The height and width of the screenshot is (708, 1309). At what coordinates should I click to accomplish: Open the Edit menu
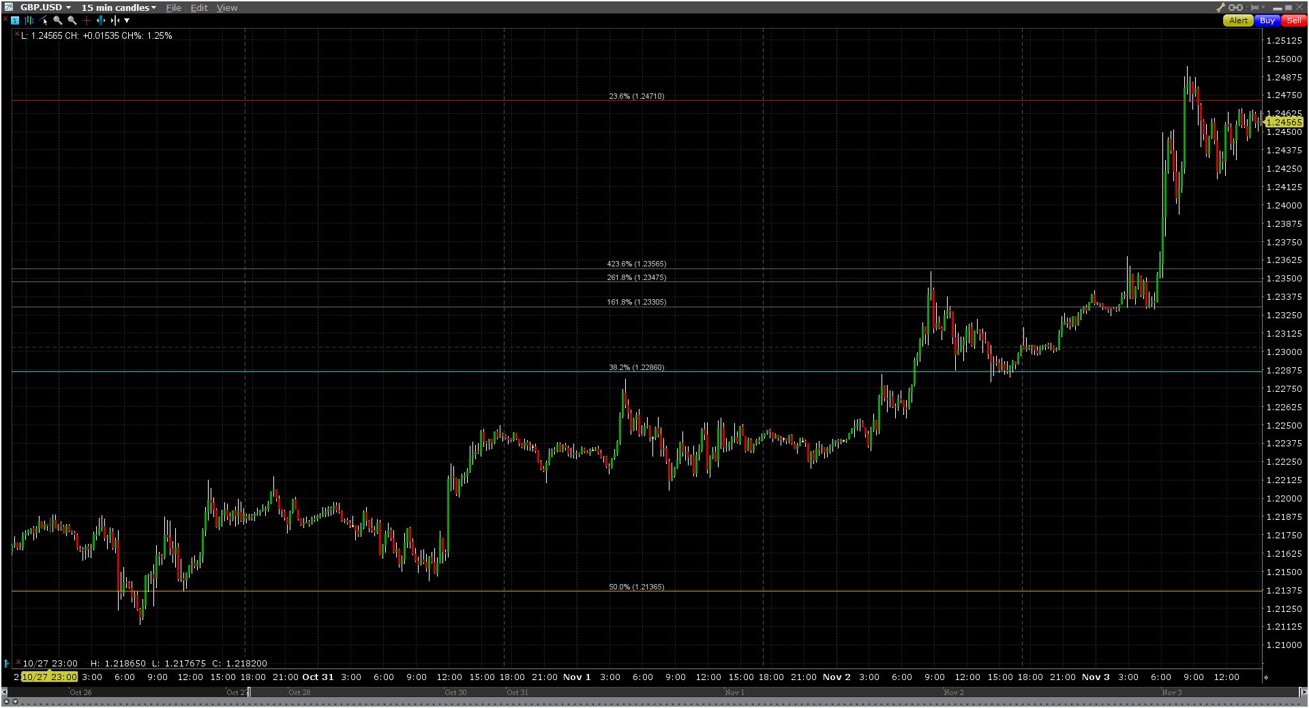[x=199, y=7]
